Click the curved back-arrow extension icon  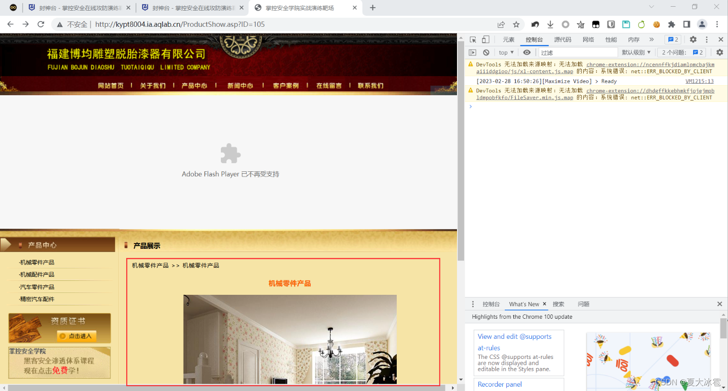pos(535,24)
